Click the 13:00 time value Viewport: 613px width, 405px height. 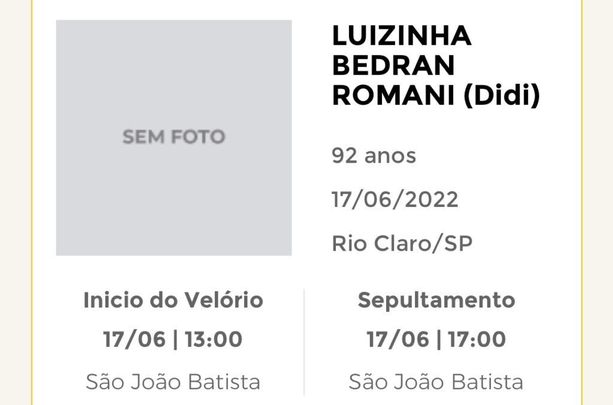(x=214, y=339)
